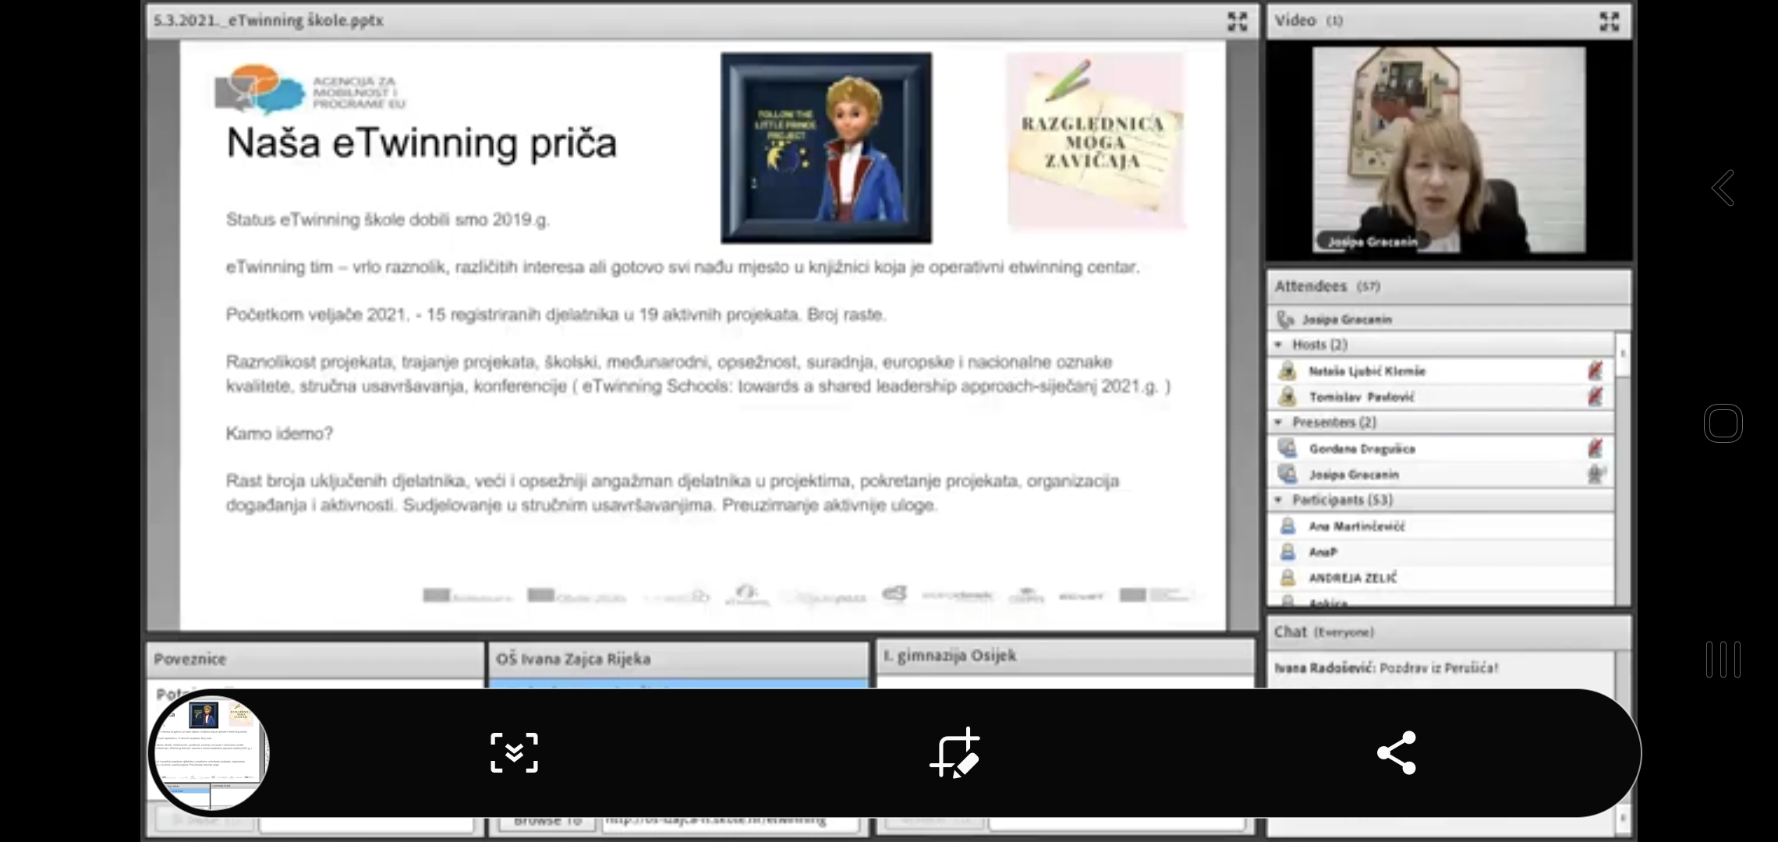Click the Kamo idemo? line on slide
1778x842 pixels.
pos(279,433)
